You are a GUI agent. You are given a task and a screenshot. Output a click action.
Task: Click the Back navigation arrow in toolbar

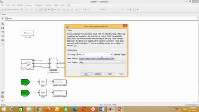click(27, 10)
